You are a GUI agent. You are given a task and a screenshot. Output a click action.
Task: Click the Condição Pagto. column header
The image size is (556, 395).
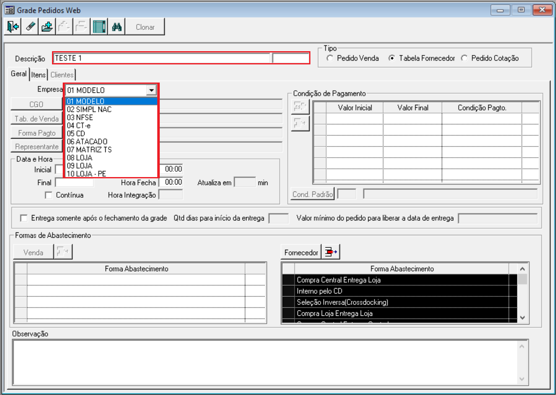pyautogui.click(x=482, y=108)
